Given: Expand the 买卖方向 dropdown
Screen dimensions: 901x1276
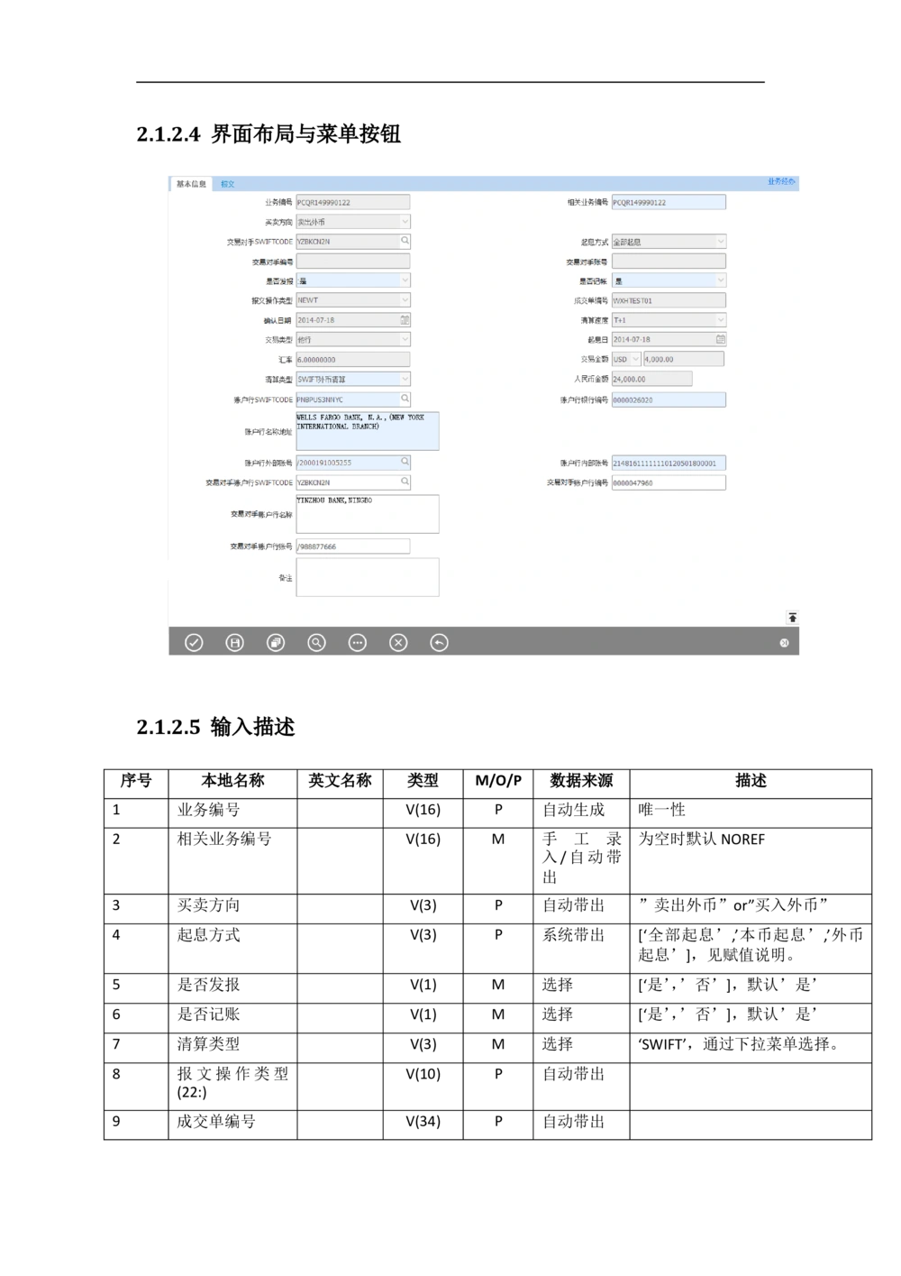Looking at the screenshot, I should tap(405, 222).
